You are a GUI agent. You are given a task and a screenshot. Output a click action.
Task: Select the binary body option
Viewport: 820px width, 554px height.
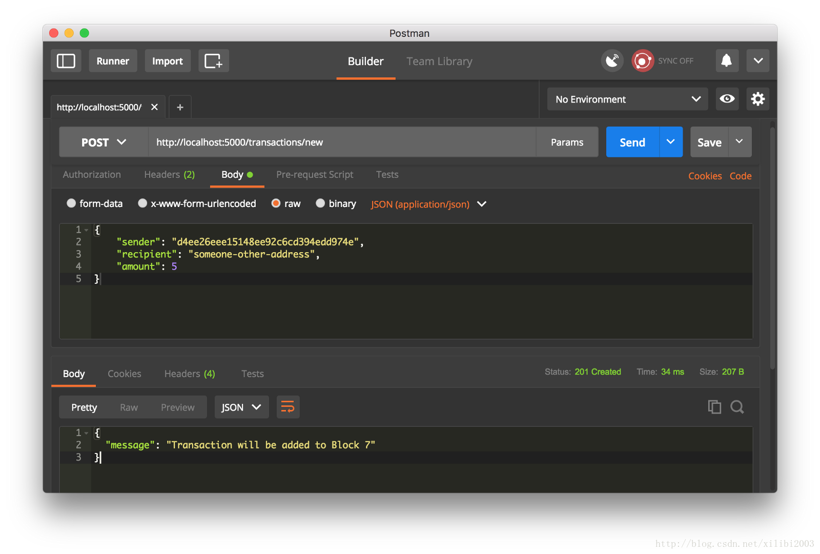[320, 203]
